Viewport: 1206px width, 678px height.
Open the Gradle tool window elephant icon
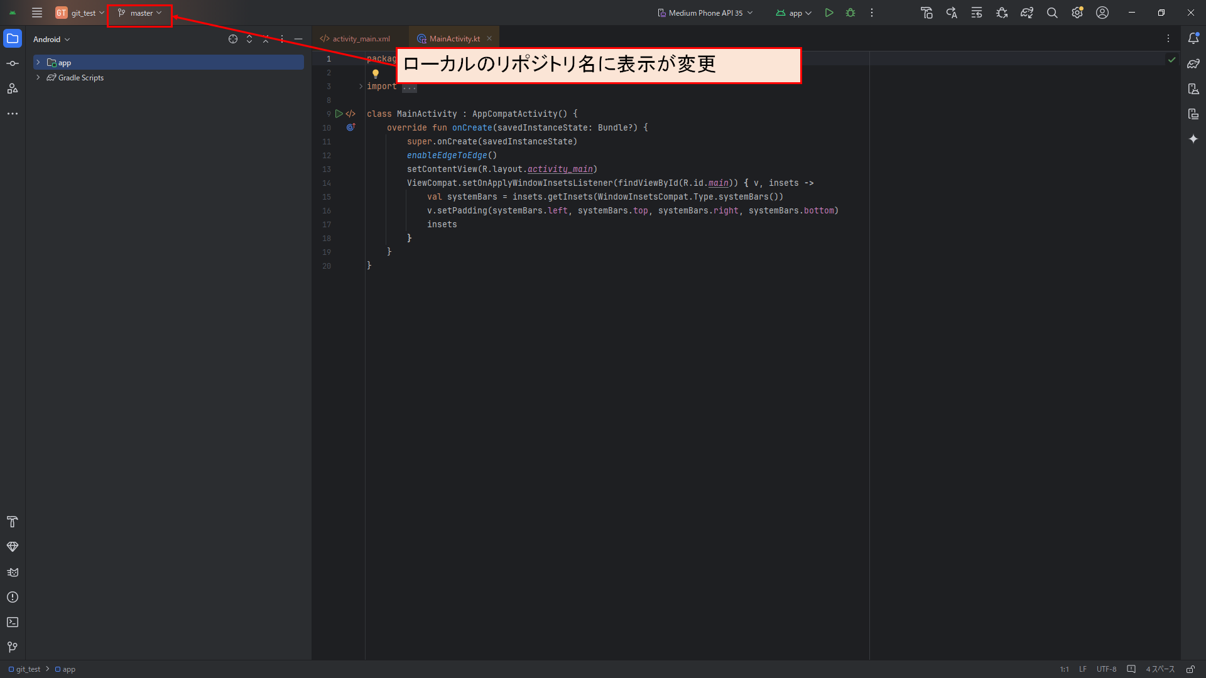[1193, 63]
